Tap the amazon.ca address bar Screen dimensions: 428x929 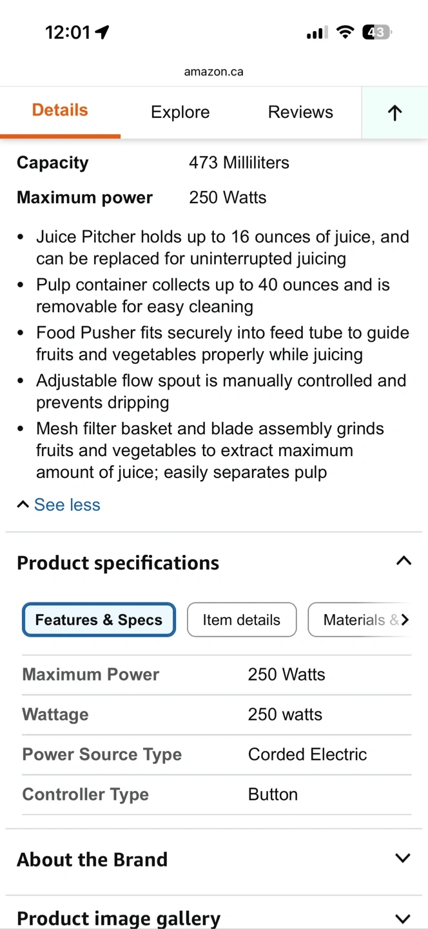[x=213, y=72]
